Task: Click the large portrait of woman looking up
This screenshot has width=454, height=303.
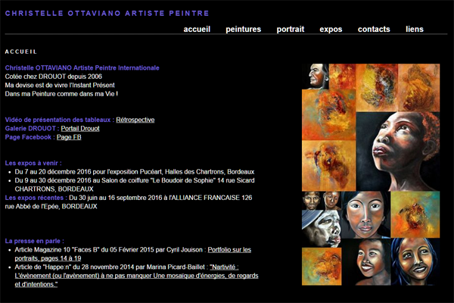Action: coord(398,151)
